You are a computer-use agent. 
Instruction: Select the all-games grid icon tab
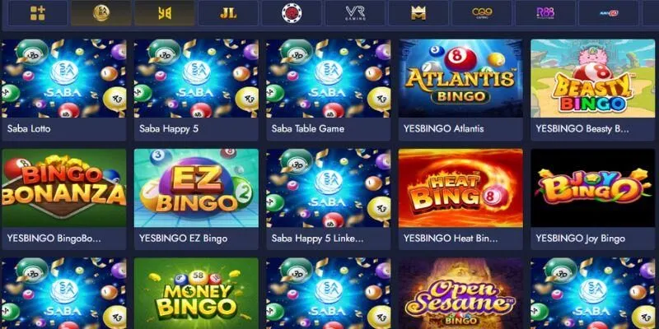(x=38, y=13)
